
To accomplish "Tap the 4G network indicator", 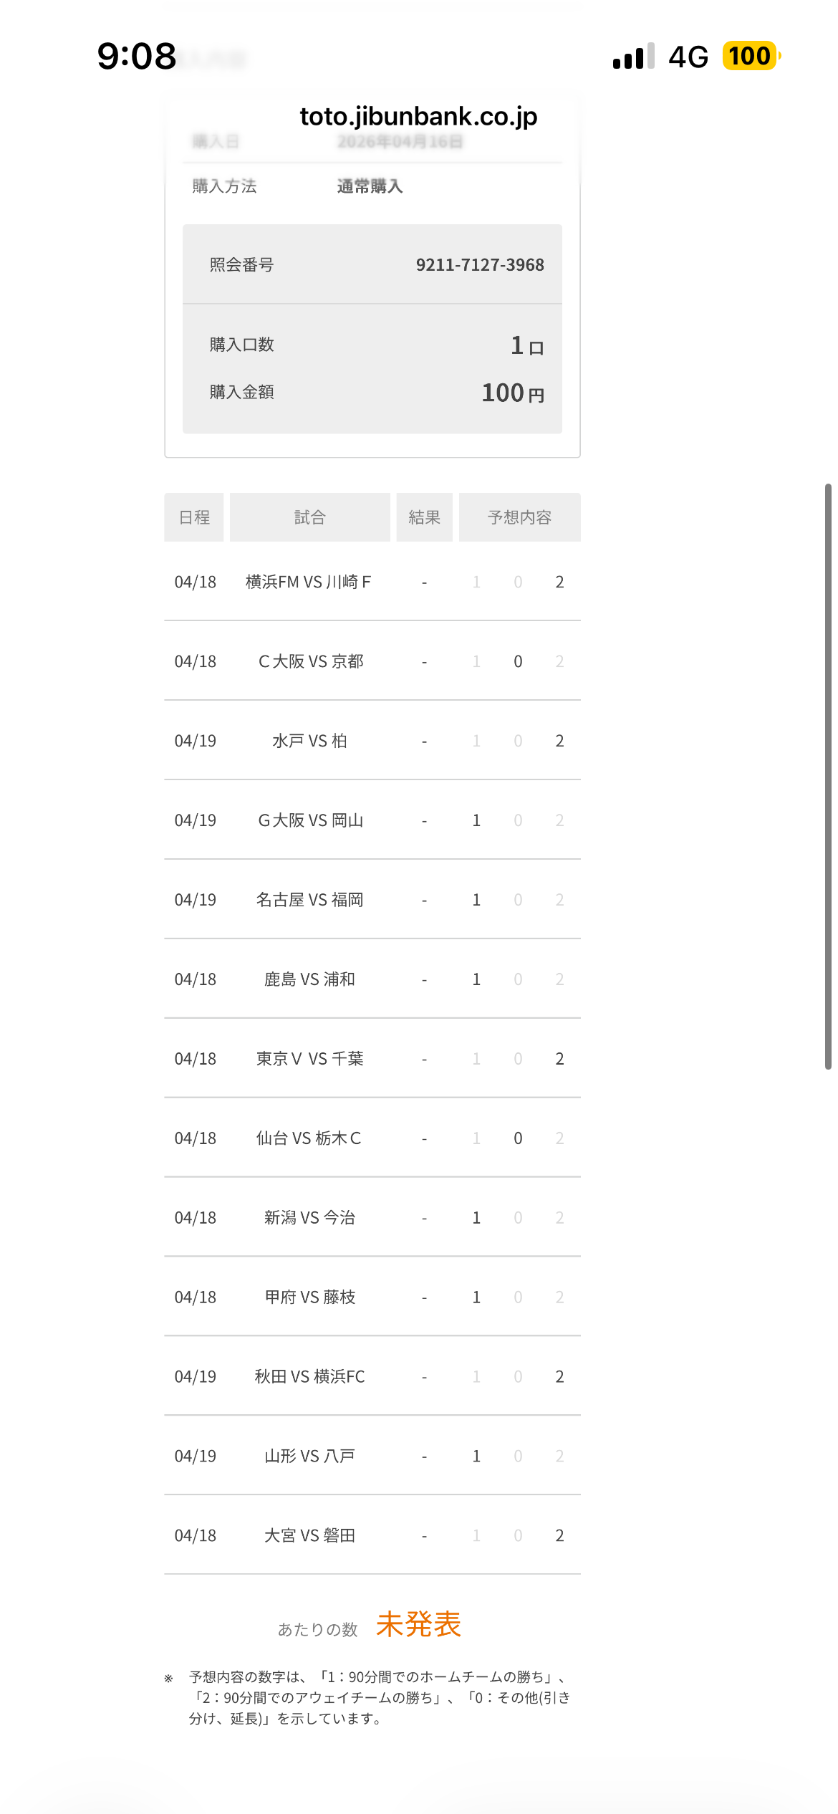I will tap(688, 57).
